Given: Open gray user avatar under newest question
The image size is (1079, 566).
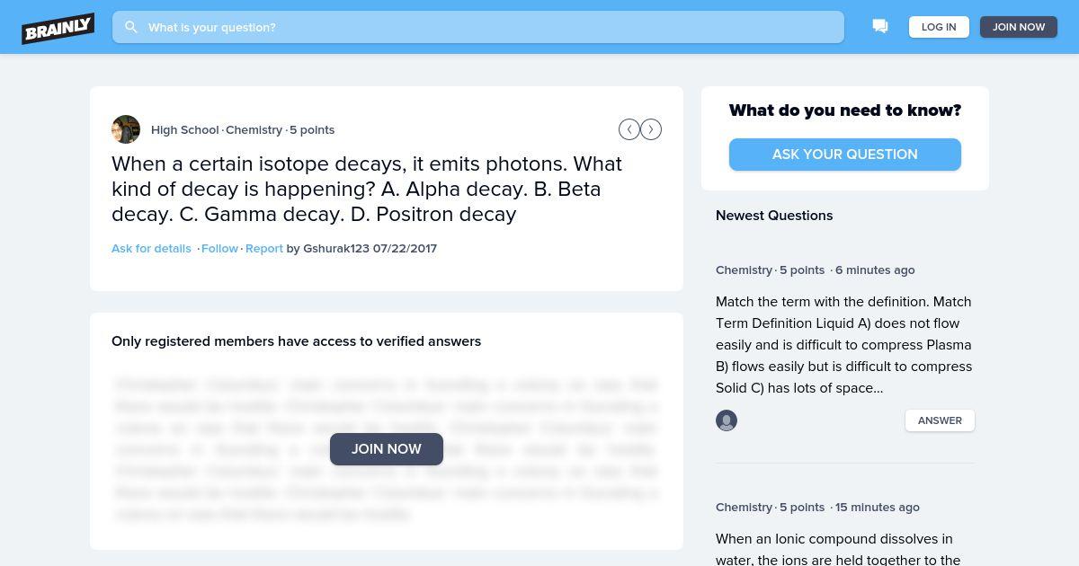Looking at the screenshot, I should coord(727,420).
